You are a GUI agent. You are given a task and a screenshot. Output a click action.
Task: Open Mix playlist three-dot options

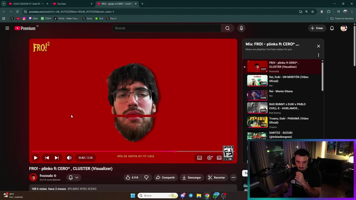click(318, 55)
